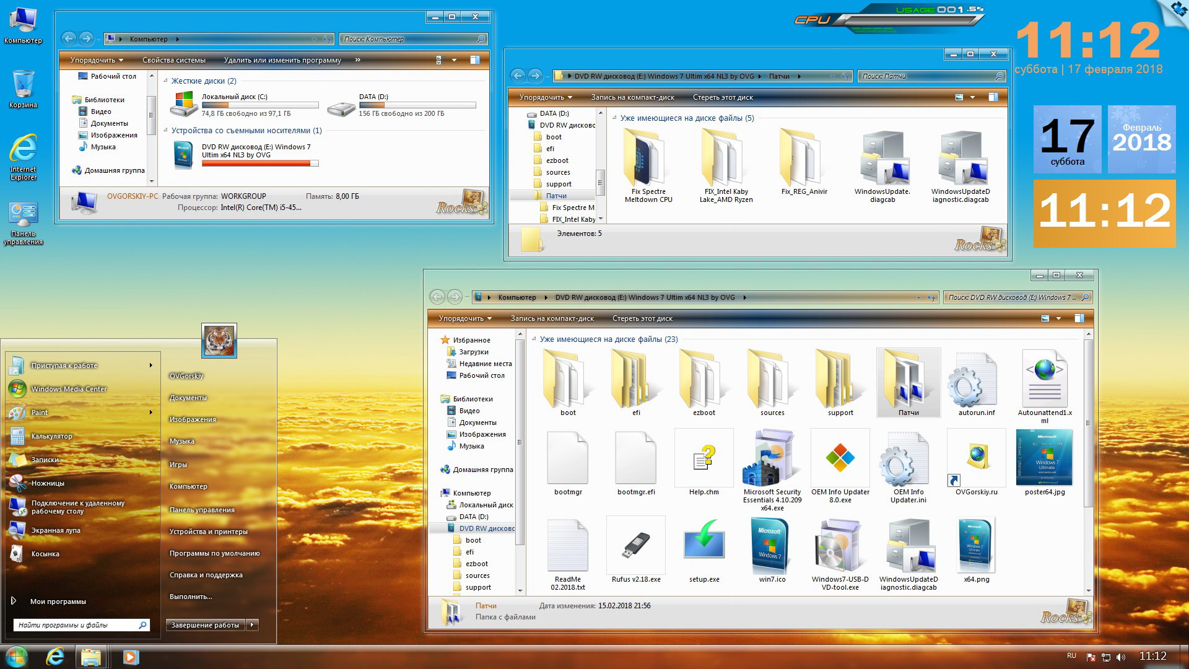Expand shutdown options arrow in Start menu
Image resolution: width=1189 pixels, height=669 pixels.
[252, 625]
